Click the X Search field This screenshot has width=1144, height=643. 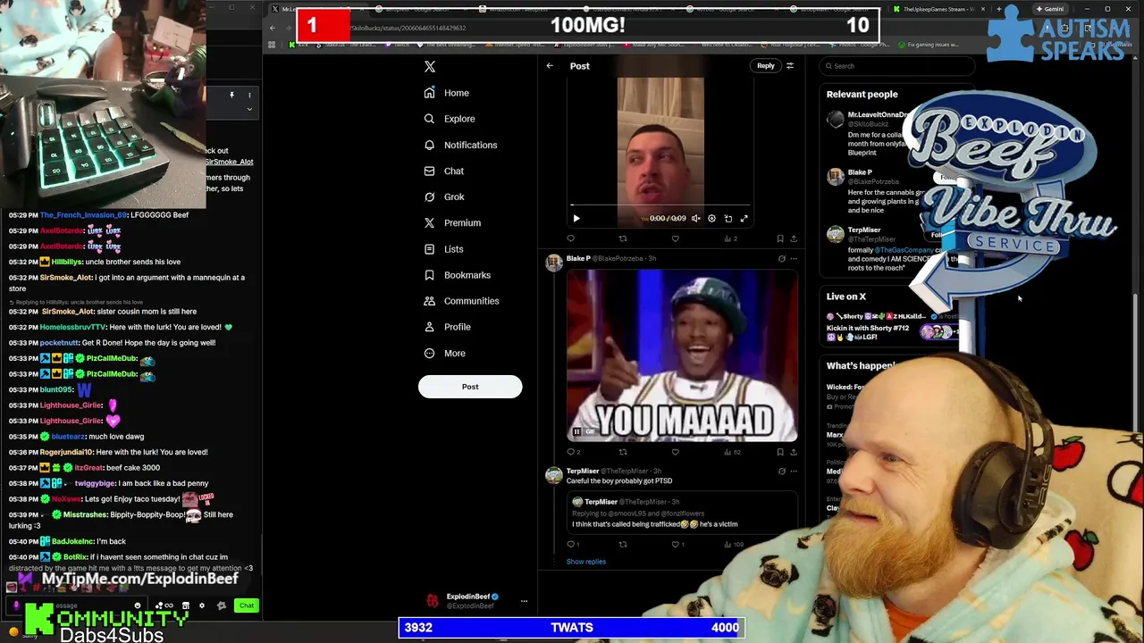point(896,66)
